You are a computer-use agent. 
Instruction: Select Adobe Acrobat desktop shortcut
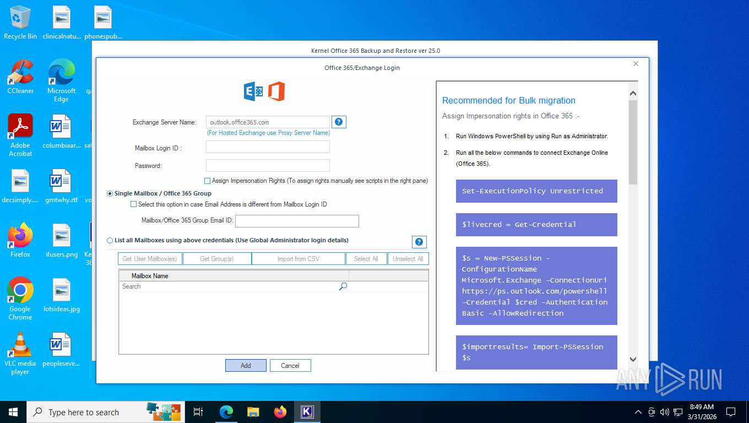coord(20,135)
